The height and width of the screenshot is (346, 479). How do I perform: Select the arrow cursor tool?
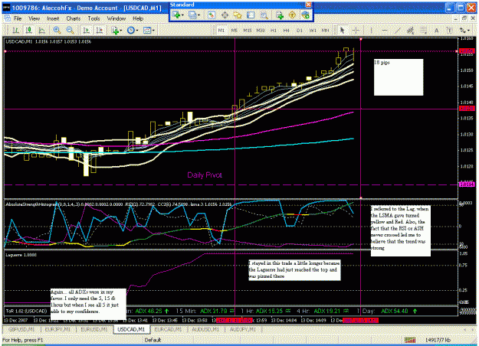pos(342,30)
